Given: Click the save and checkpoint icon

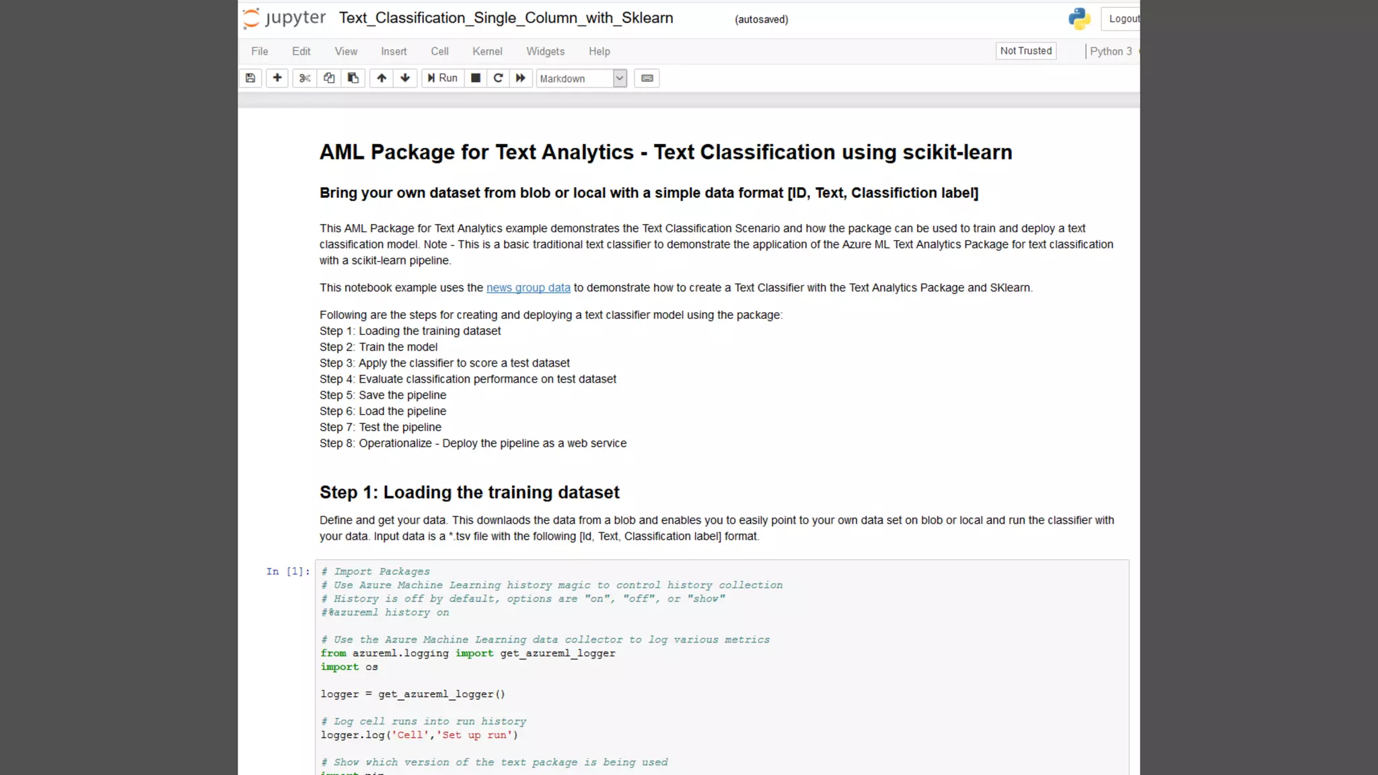Looking at the screenshot, I should [x=250, y=78].
